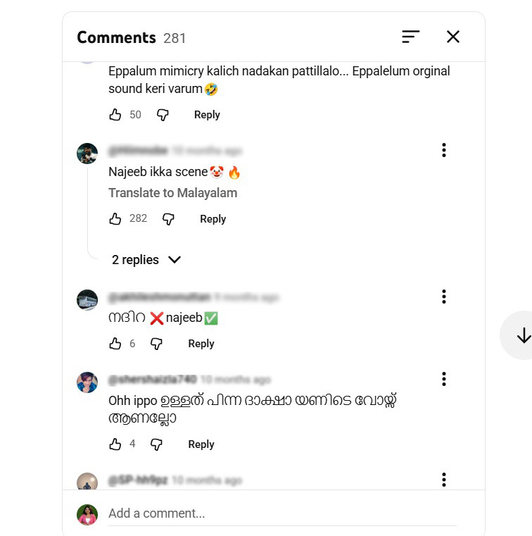Like the 'Eppalum mimicry' comment
532x536 pixels.
(x=115, y=115)
